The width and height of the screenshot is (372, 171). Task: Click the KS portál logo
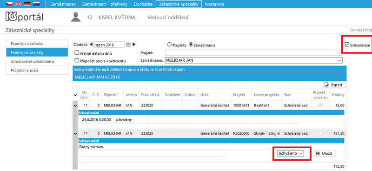25,17
